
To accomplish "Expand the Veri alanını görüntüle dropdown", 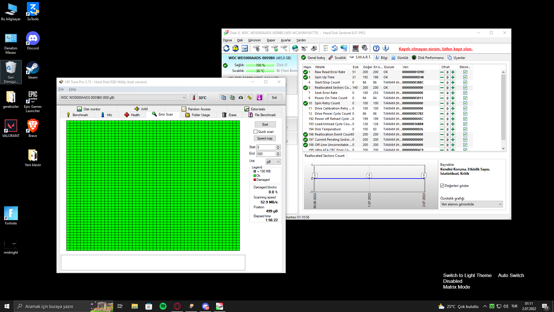I will pos(471,204).
